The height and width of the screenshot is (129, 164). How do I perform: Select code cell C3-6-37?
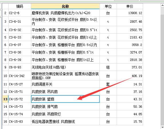20,45
